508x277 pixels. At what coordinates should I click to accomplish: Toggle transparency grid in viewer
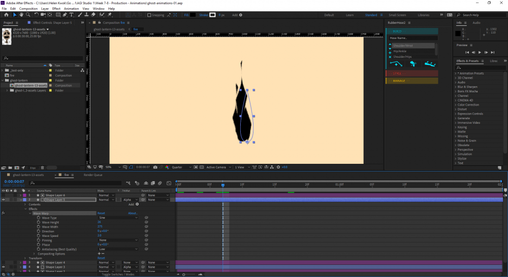[202, 167]
